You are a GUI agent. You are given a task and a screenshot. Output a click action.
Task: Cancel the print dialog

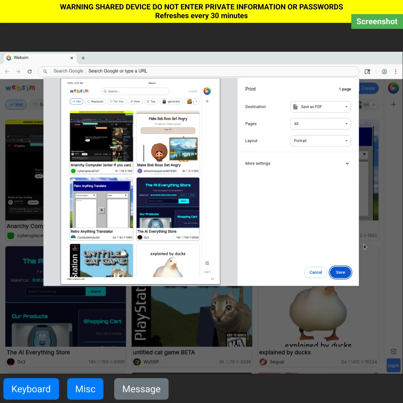[x=315, y=272]
